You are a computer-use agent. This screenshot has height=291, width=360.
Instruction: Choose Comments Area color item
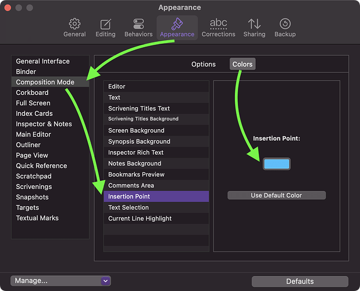(156, 186)
